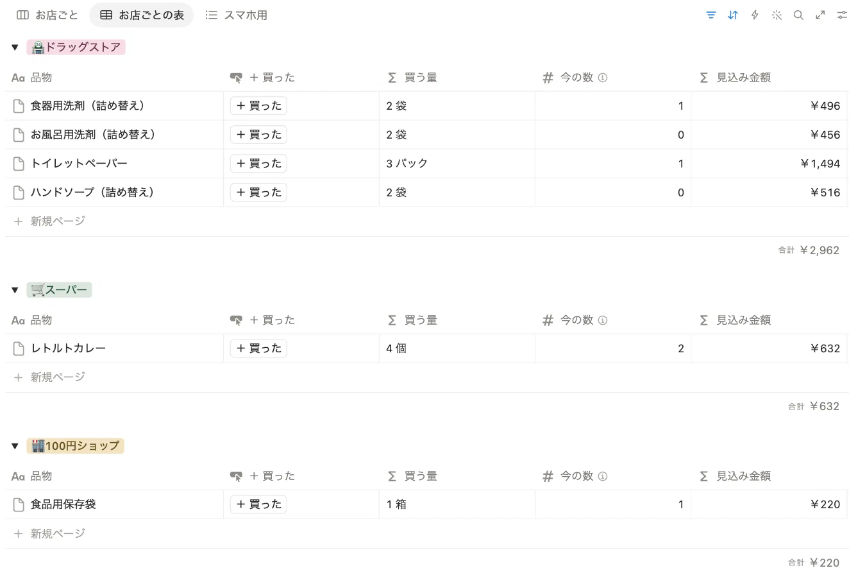Open the filter icon in the toolbar
Image resolution: width=849 pixels, height=575 pixels.
(x=710, y=15)
